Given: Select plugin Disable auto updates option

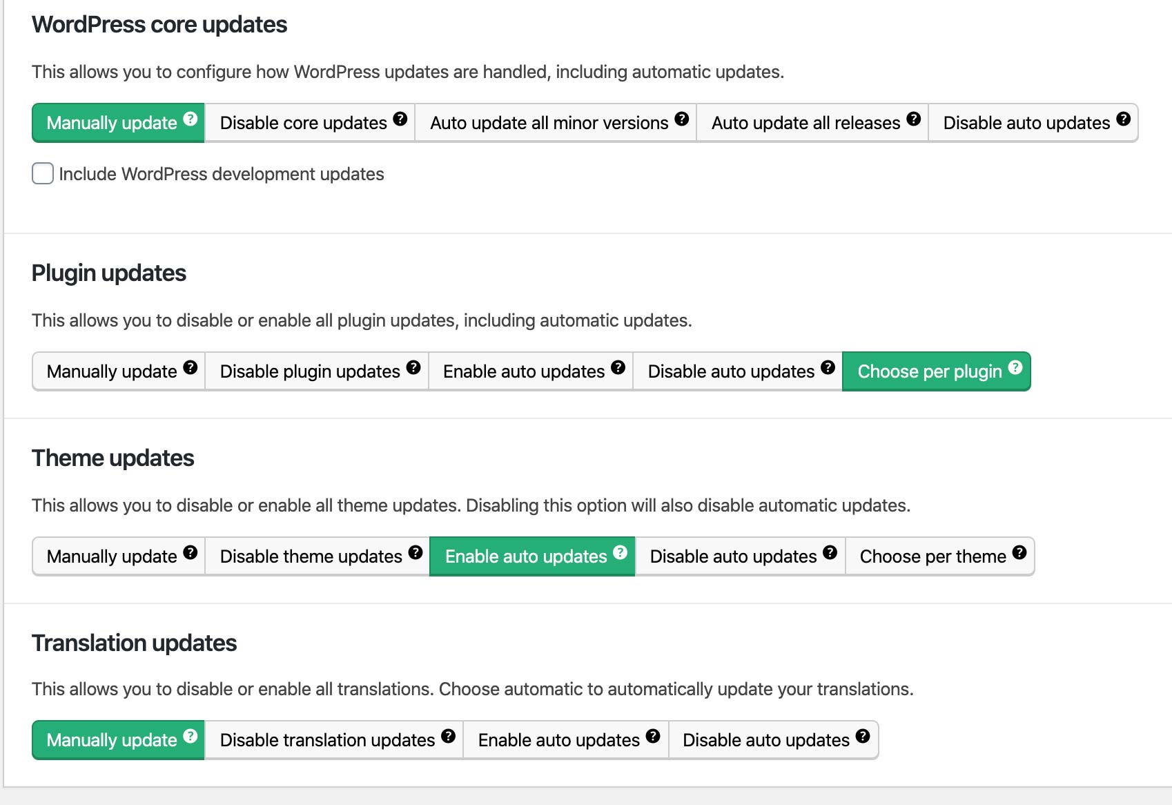Looking at the screenshot, I should 737,371.
